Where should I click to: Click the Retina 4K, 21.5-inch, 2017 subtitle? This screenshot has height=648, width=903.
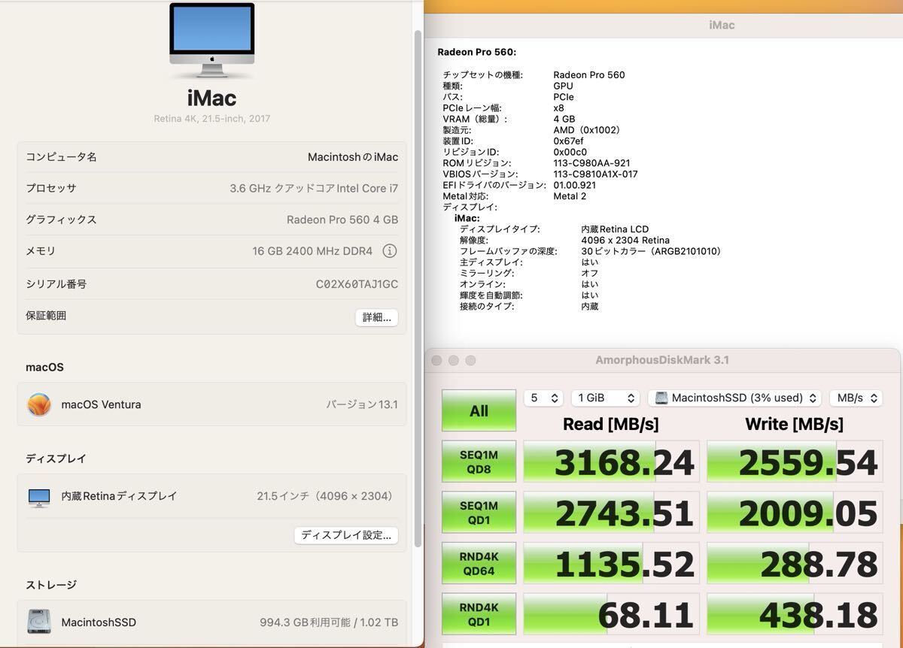(211, 119)
